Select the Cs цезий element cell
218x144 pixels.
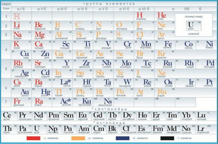click(x=21, y=83)
